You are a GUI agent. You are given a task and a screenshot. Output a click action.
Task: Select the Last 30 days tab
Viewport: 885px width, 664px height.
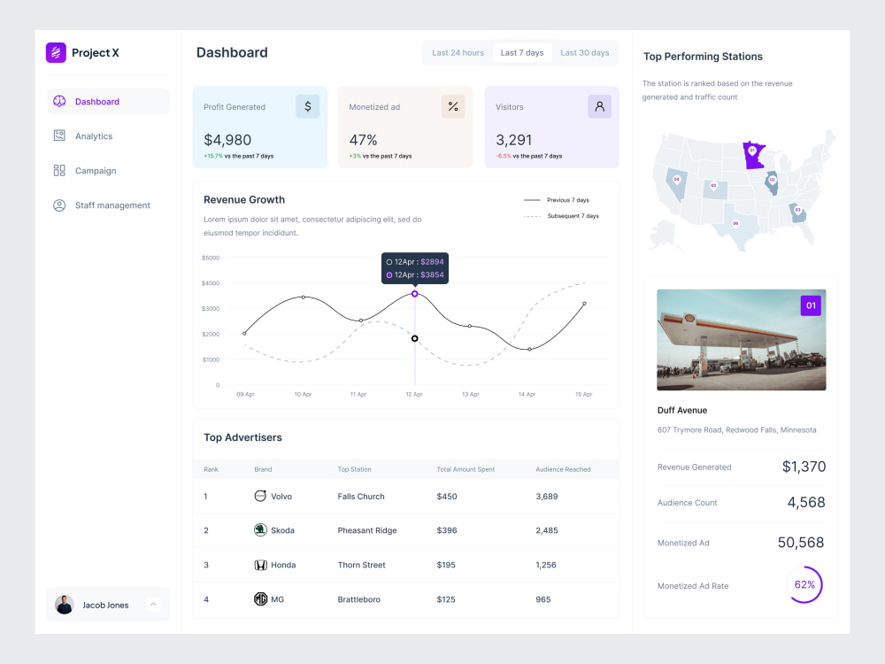pos(585,52)
